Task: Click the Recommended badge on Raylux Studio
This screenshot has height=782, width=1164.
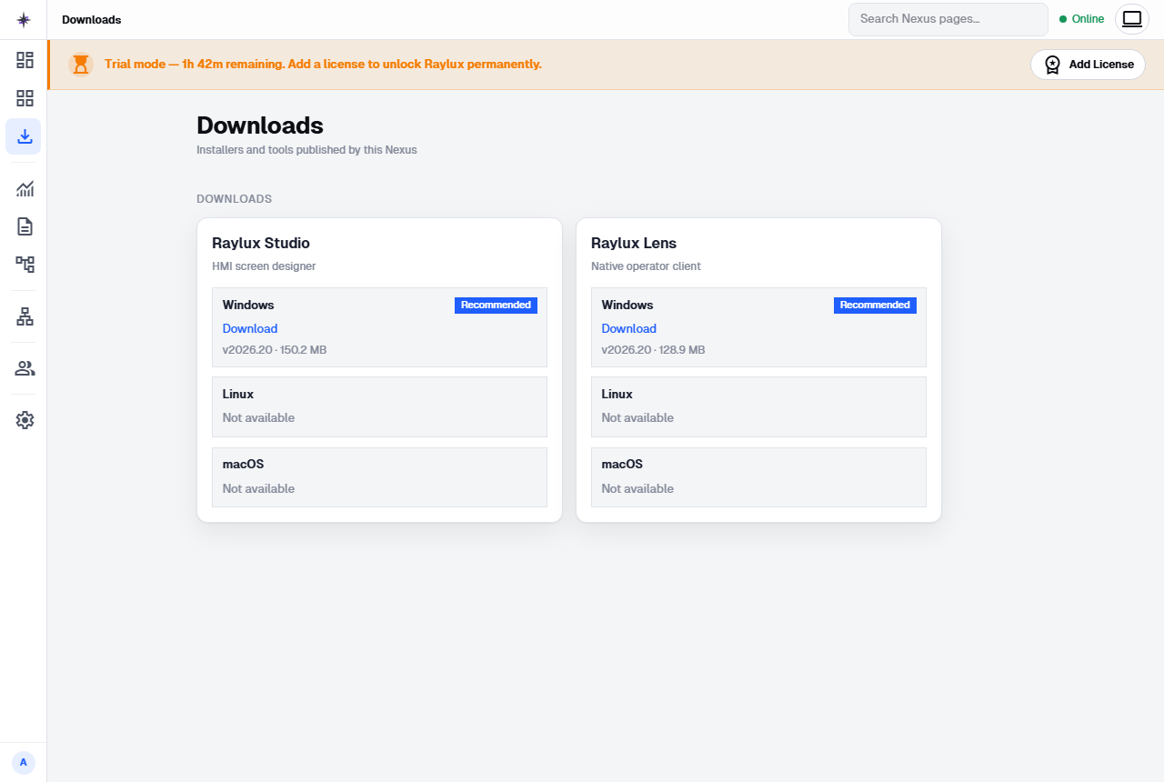Action: pyautogui.click(x=496, y=306)
